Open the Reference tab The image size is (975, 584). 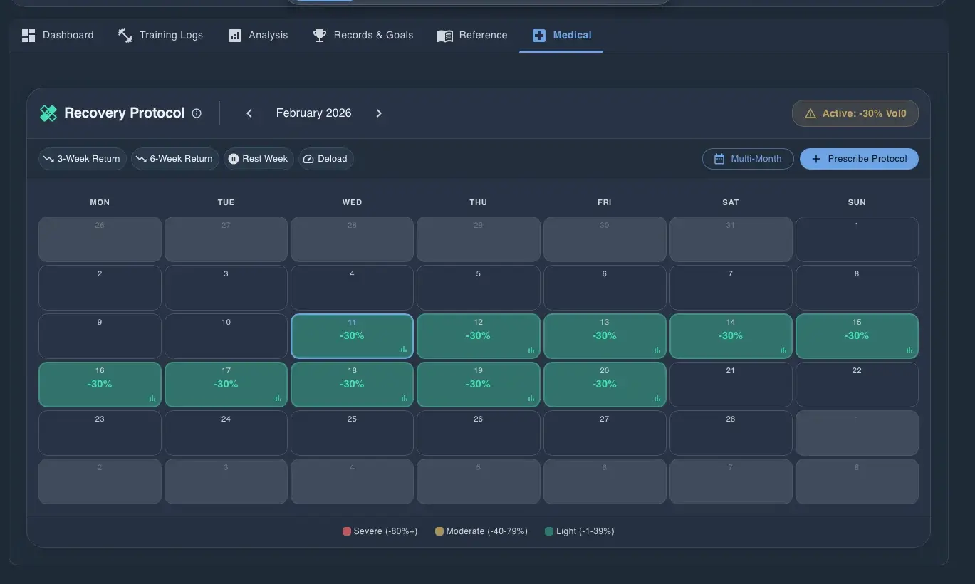tap(472, 36)
